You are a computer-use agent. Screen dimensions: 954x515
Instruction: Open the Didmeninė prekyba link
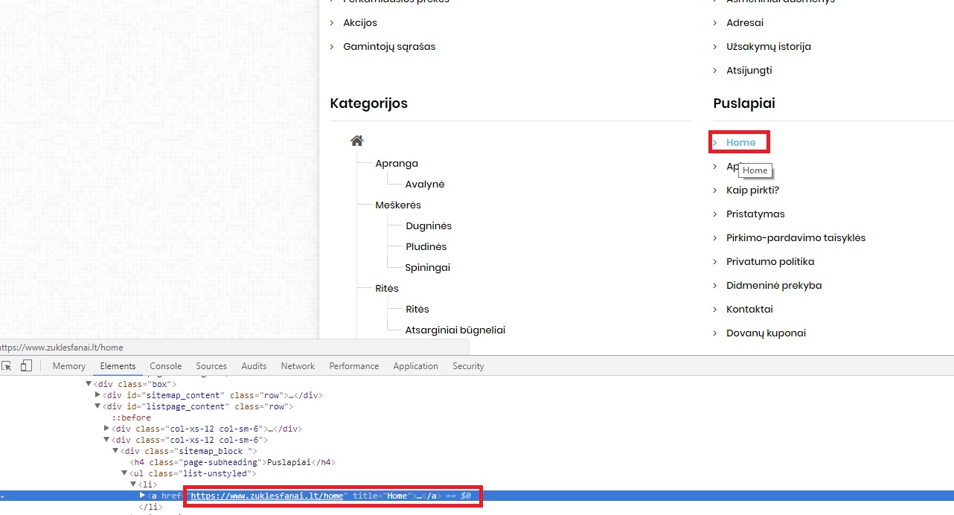(774, 285)
